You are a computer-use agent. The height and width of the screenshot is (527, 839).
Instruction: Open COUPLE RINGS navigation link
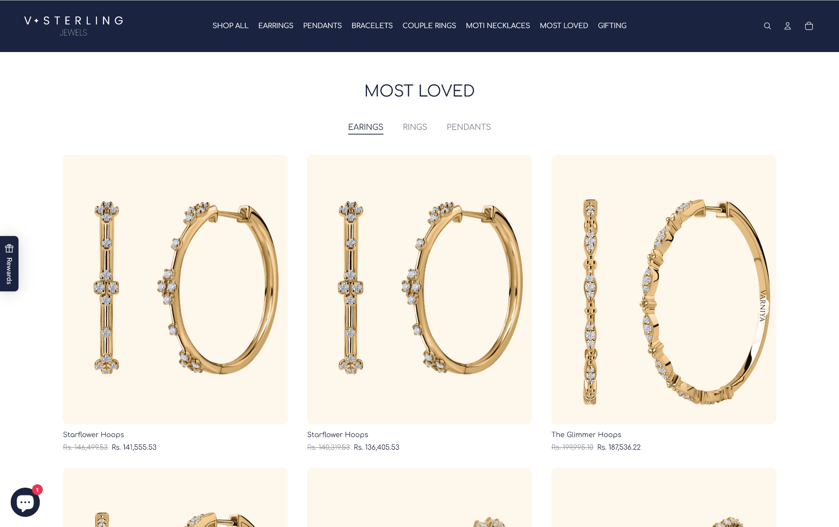coord(429,25)
